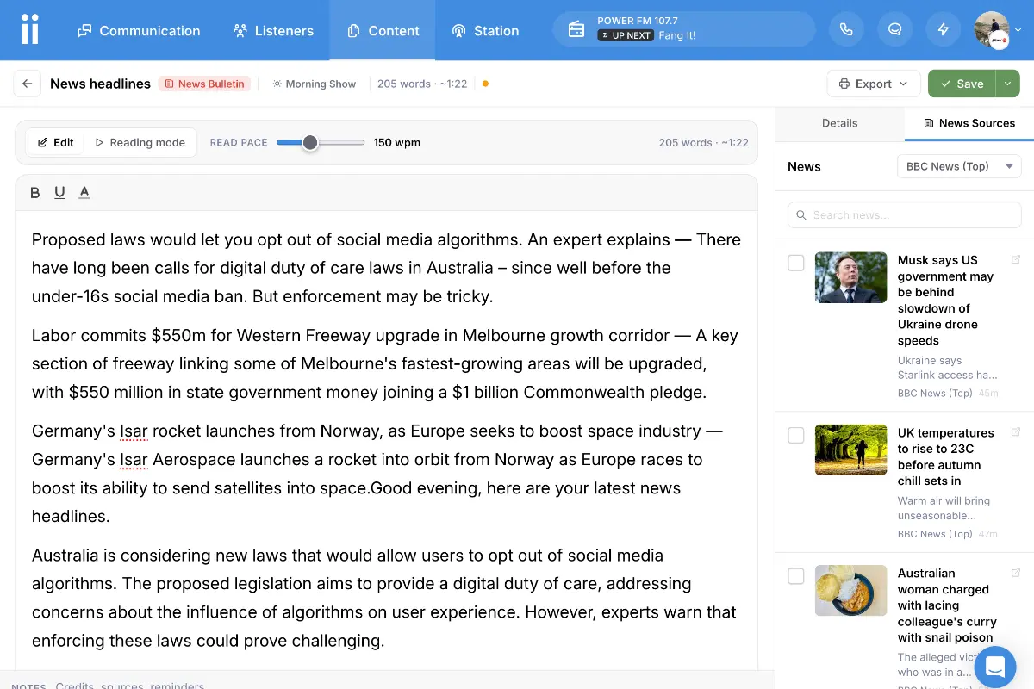This screenshot has height=689, width=1034.
Task: Click the app logo icon
Action: 30,30
